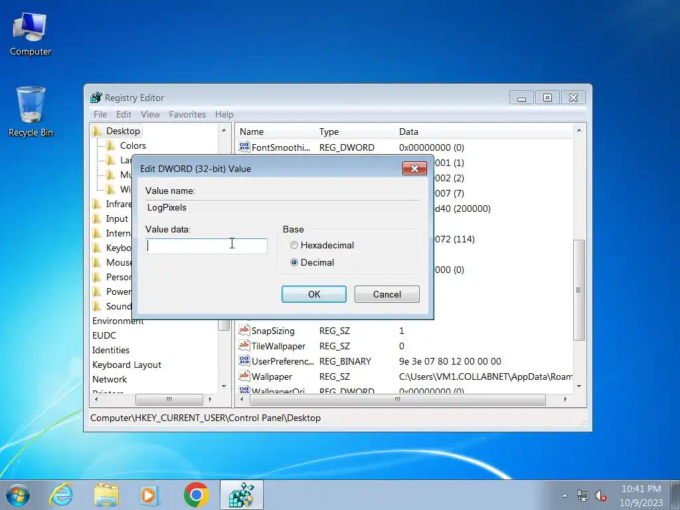Click Cancel in Edit DWORD dialog

[387, 294]
